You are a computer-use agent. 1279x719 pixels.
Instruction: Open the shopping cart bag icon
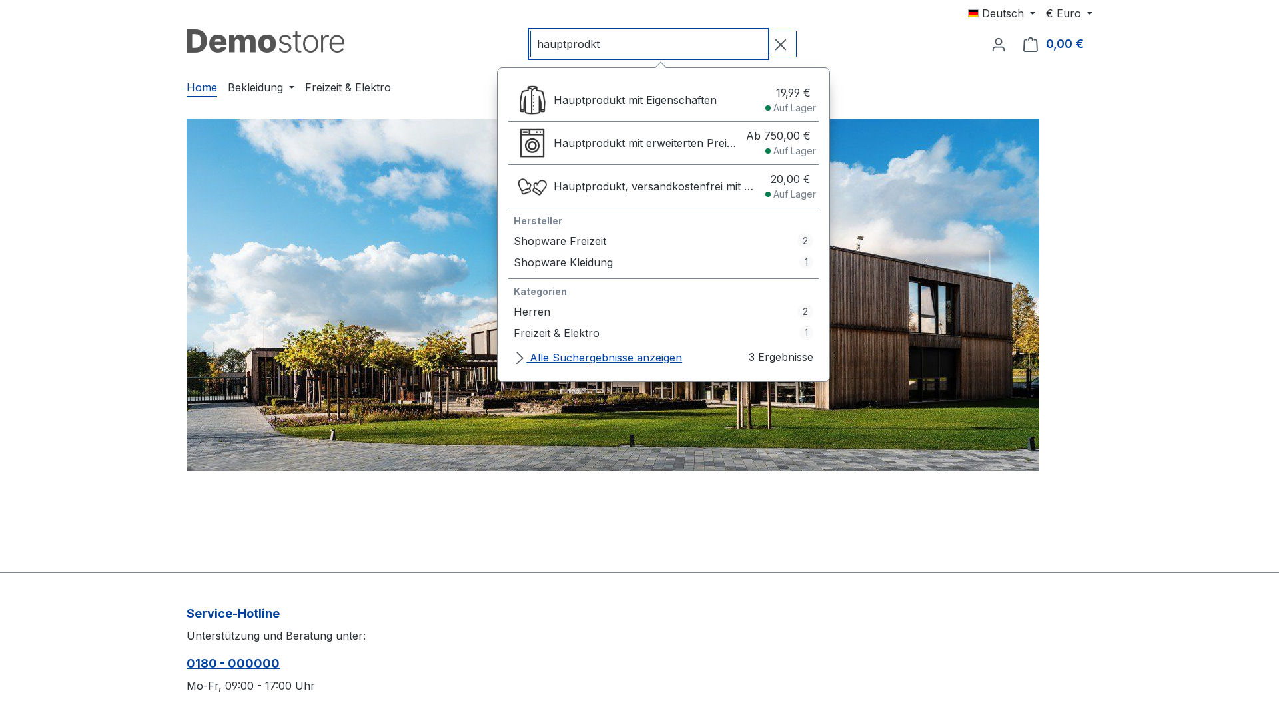click(x=1031, y=45)
